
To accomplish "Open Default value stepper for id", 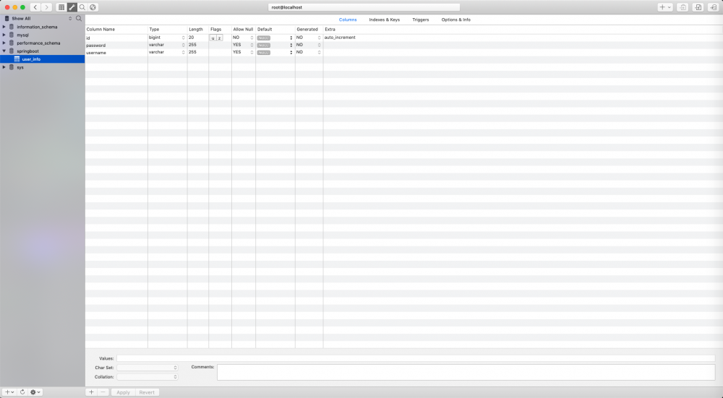I will coord(291,38).
